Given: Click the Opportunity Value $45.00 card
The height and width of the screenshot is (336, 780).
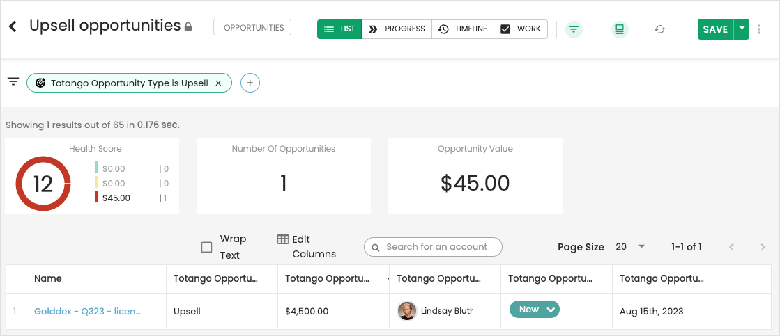Looking at the screenshot, I should click(475, 176).
